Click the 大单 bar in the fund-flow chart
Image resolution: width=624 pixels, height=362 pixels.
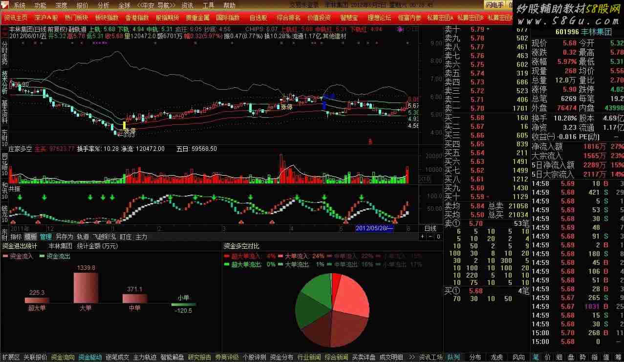pyautogui.click(x=86, y=288)
